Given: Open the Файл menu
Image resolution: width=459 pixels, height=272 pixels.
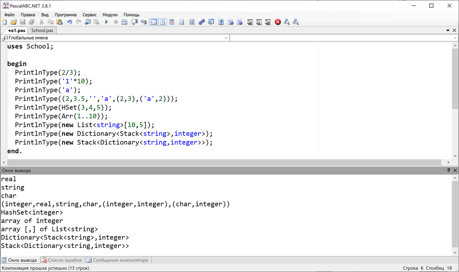Looking at the screenshot, I should click(9, 15).
